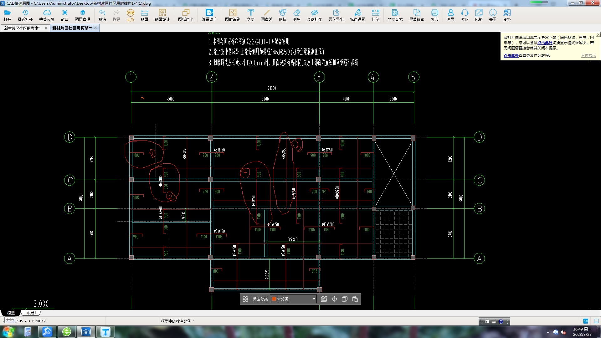Viewport: 601px width, 338px height.
Task: Select the 图形识别 shape recognition tool
Action: pyautogui.click(x=233, y=15)
